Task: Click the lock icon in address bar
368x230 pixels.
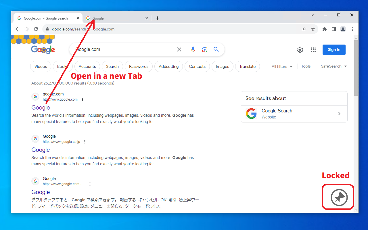Action: coord(47,29)
